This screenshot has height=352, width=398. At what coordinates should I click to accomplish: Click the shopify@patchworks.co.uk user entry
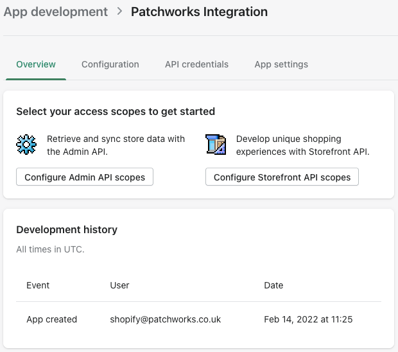(166, 319)
